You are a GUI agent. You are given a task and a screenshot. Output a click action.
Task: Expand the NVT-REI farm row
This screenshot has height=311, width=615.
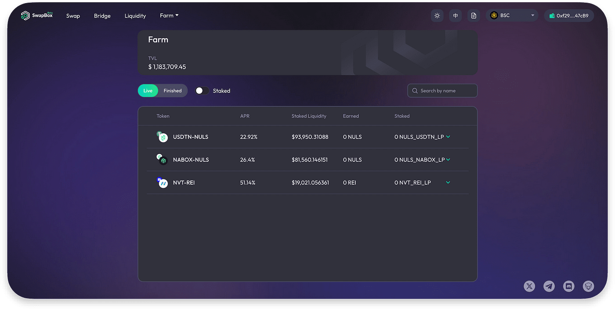tap(448, 183)
